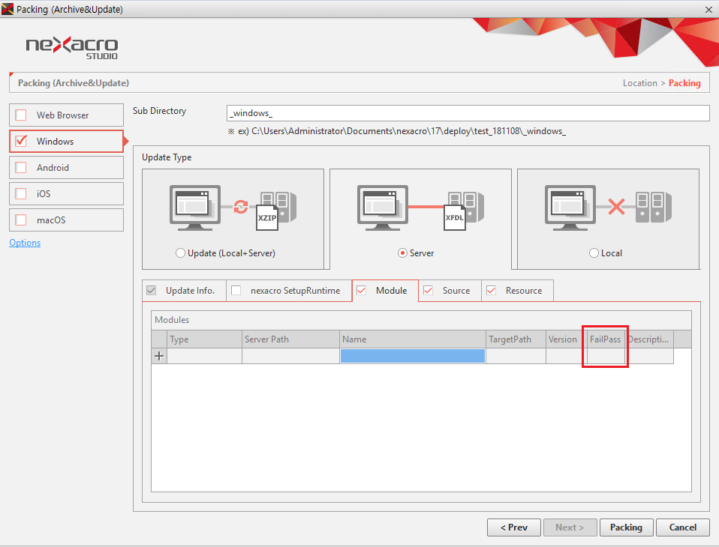
Task: Click the Packing button
Action: click(626, 528)
